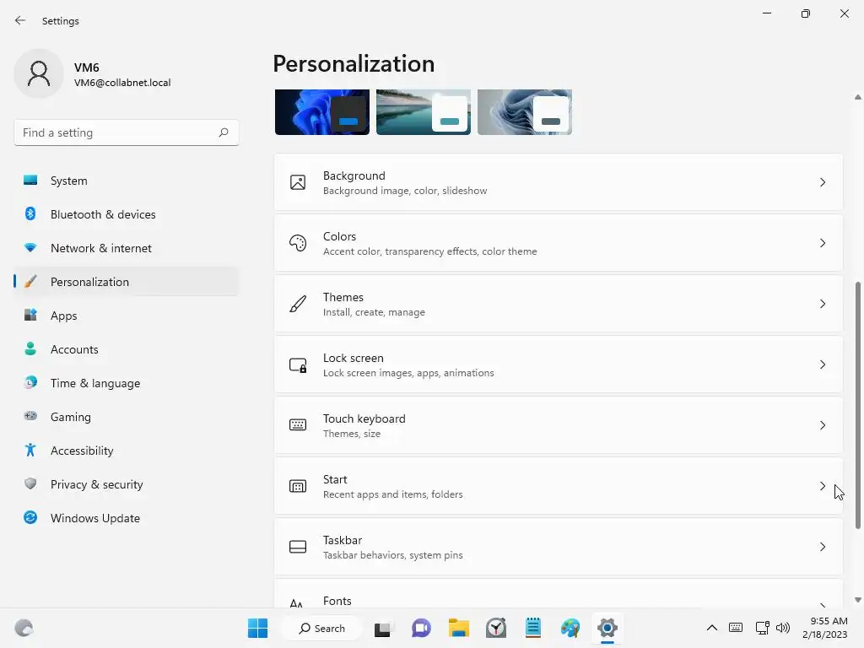
Task: Click the Touch keyboard icon
Action: [x=298, y=425]
